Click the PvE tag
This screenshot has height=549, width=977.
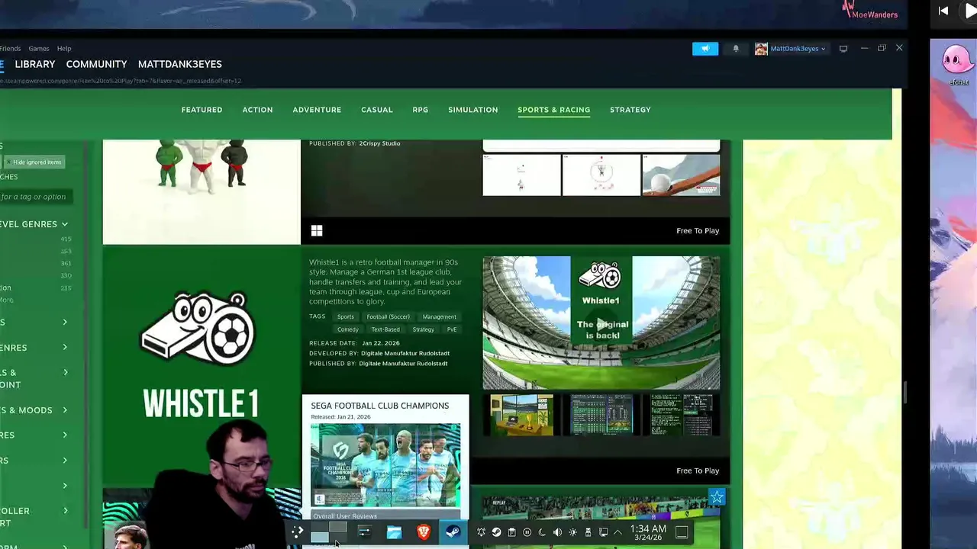click(452, 329)
